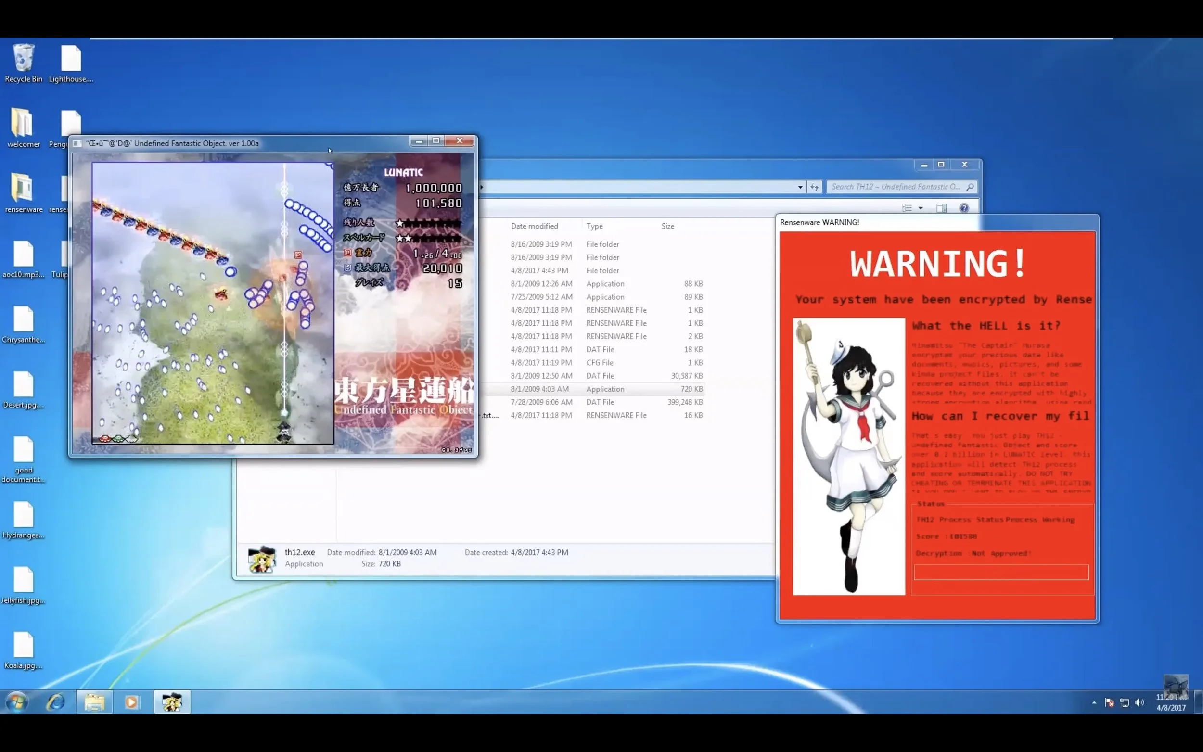Viewport: 1203px width, 752px height.
Task: Click the th12.exe name in details pane
Action: coord(299,552)
